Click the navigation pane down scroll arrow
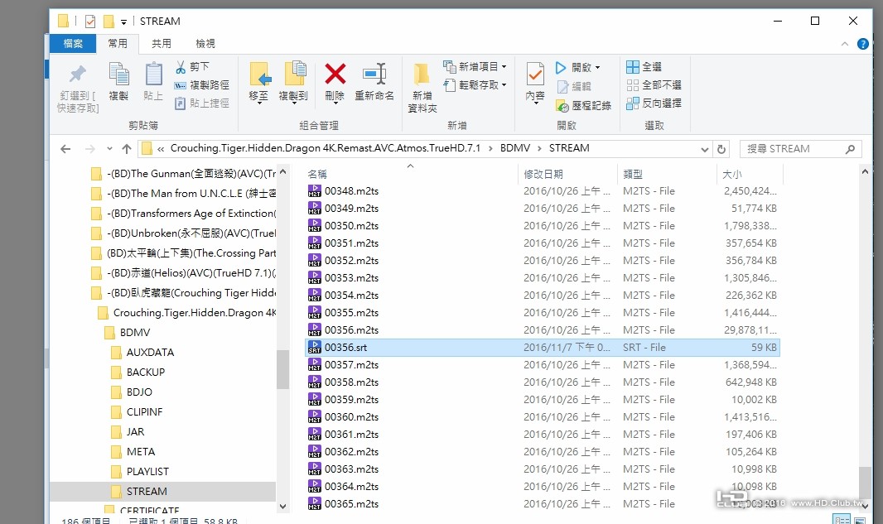 click(282, 506)
